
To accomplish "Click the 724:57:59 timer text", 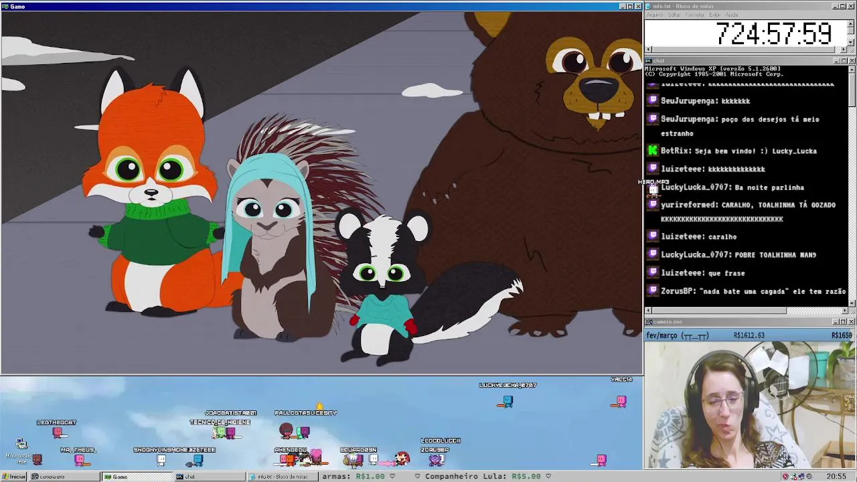I will (774, 33).
